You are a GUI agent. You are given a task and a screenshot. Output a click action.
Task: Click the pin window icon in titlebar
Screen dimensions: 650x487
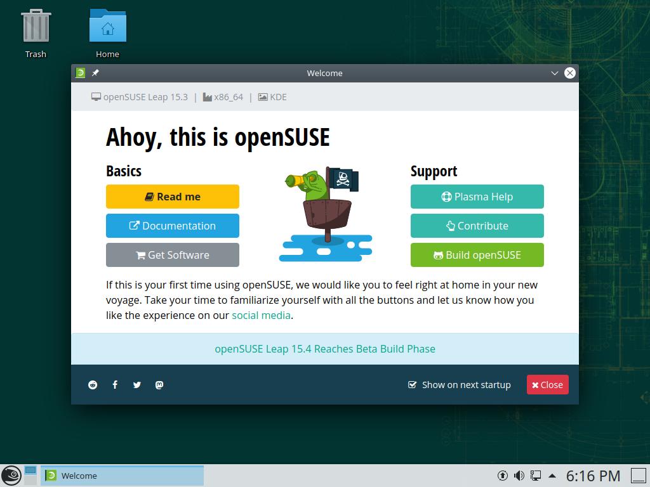pyautogui.click(x=95, y=73)
